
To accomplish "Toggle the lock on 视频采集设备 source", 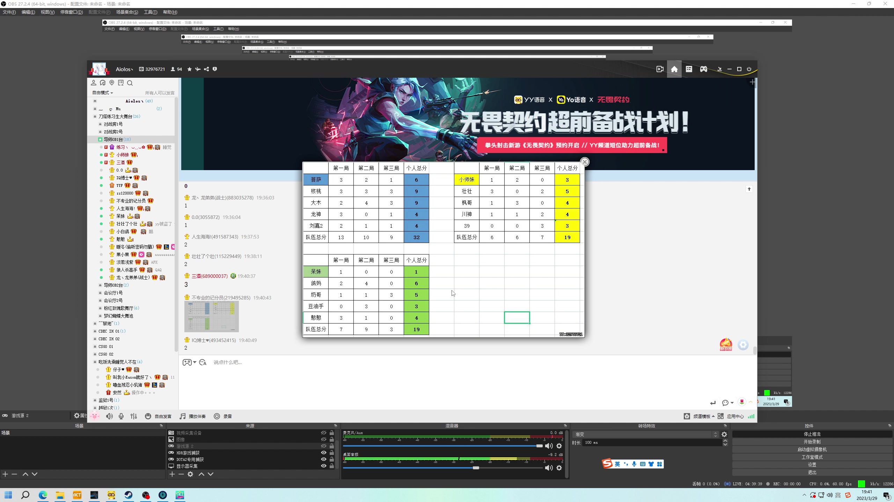I will (x=332, y=433).
